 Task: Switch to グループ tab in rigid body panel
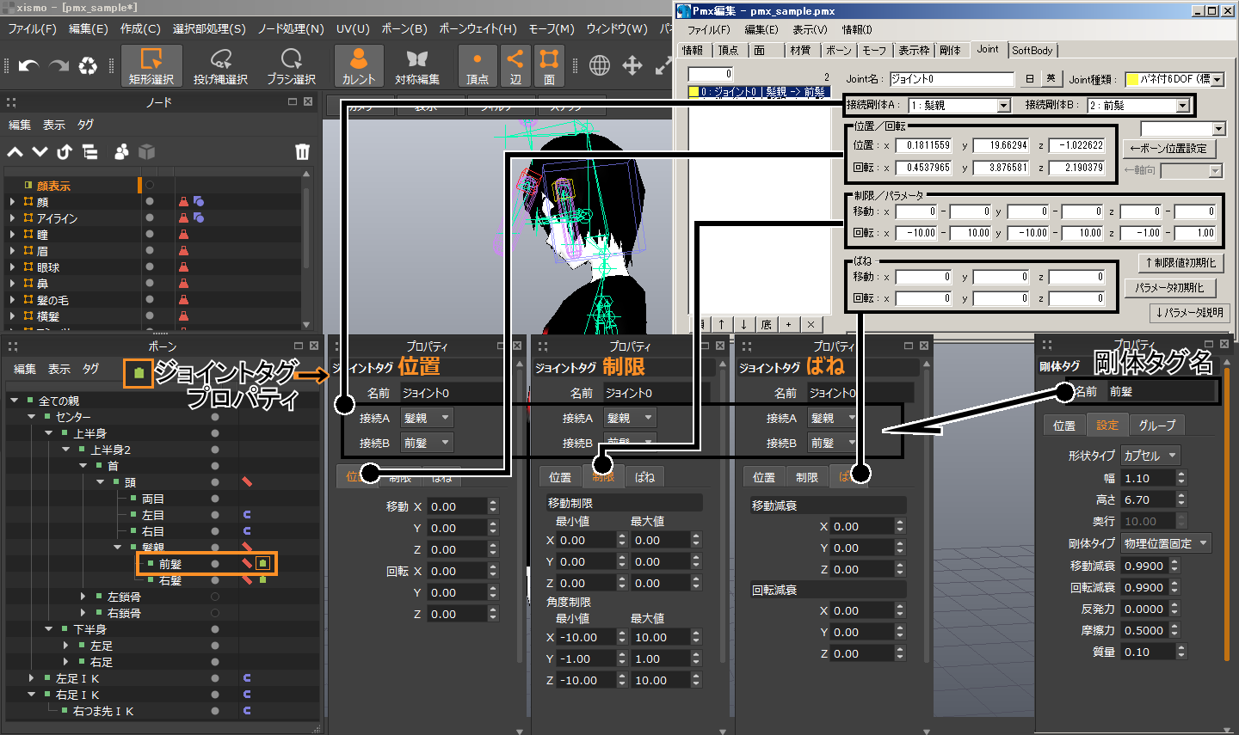pyautogui.click(x=1157, y=426)
